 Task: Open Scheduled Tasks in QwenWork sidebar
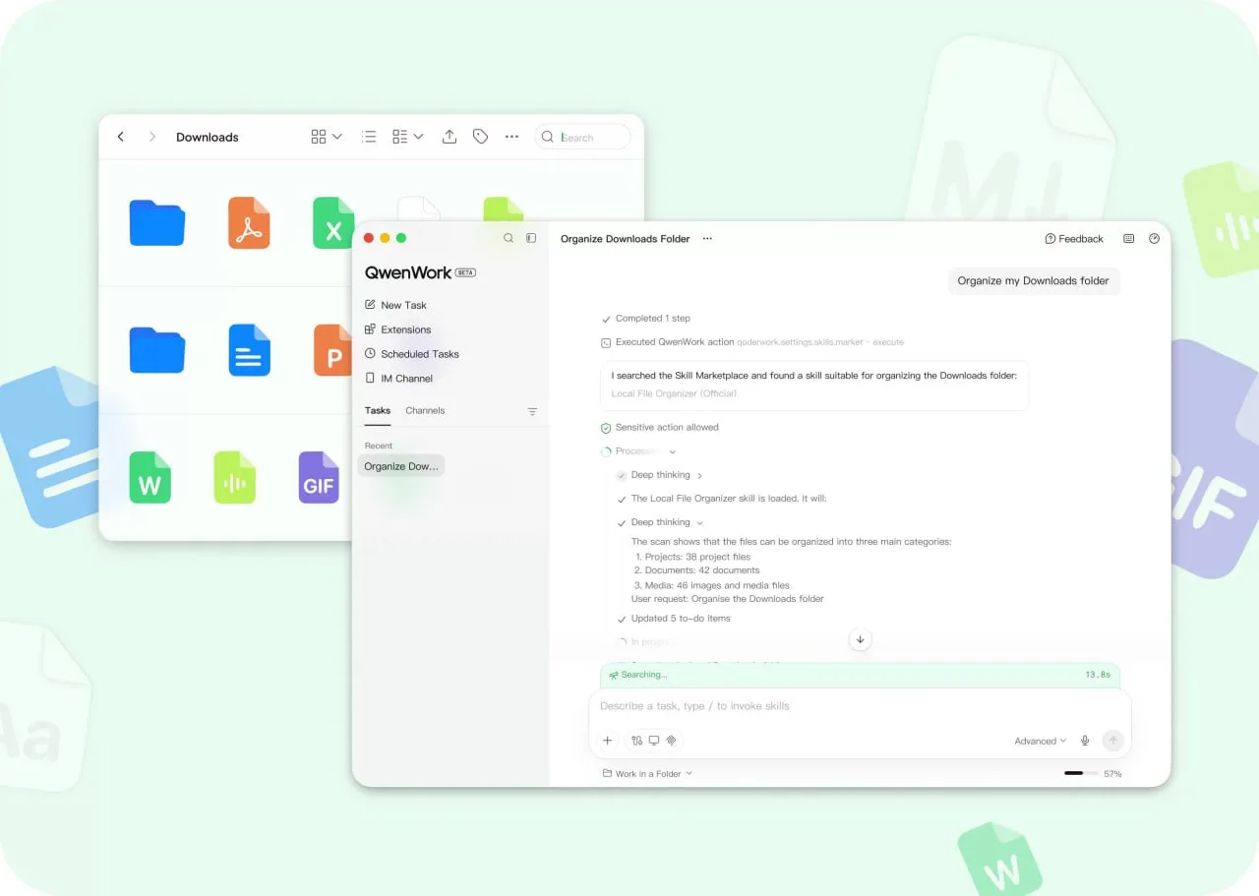[412, 354]
